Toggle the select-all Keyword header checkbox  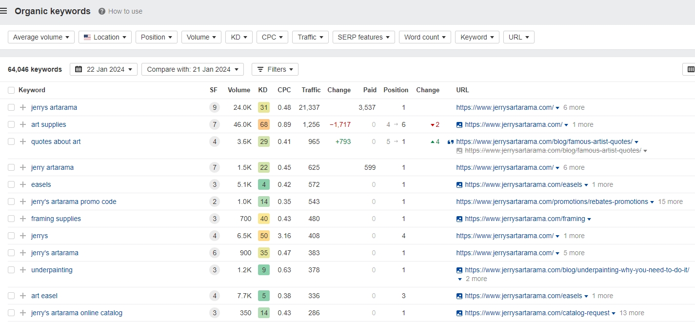click(x=11, y=90)
